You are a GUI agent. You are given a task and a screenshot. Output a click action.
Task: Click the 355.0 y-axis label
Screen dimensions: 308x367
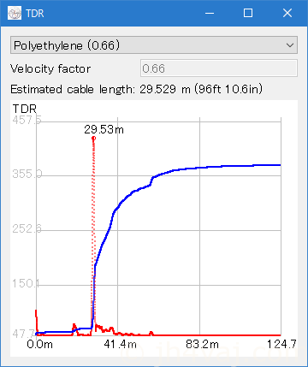27,174
